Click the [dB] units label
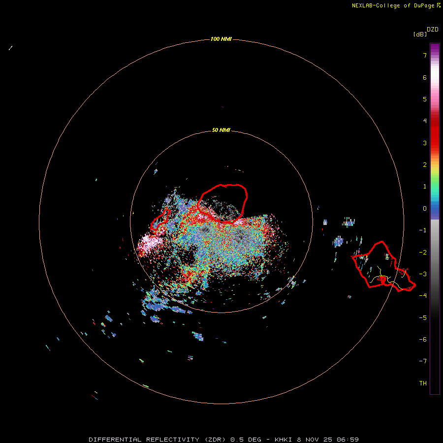Viewport: 443px width, 443px height. tap(420, 34)
